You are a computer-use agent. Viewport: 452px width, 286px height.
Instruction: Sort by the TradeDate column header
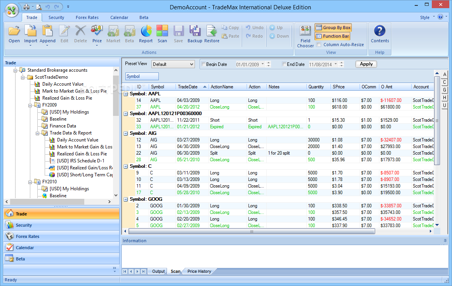pos(192,87)
